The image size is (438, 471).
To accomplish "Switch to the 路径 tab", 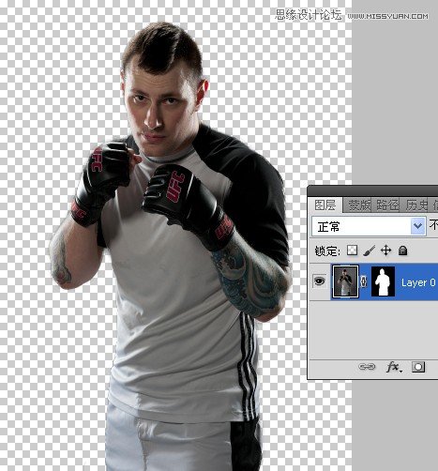I will click(x=387, y=205).
